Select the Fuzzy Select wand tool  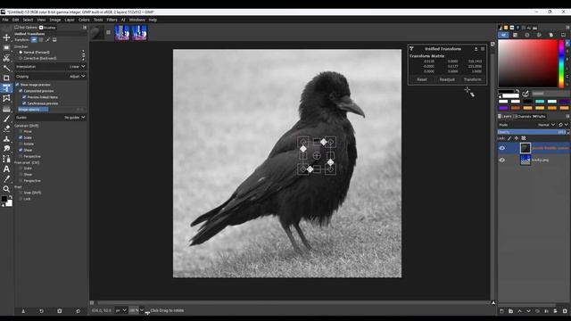6,68
